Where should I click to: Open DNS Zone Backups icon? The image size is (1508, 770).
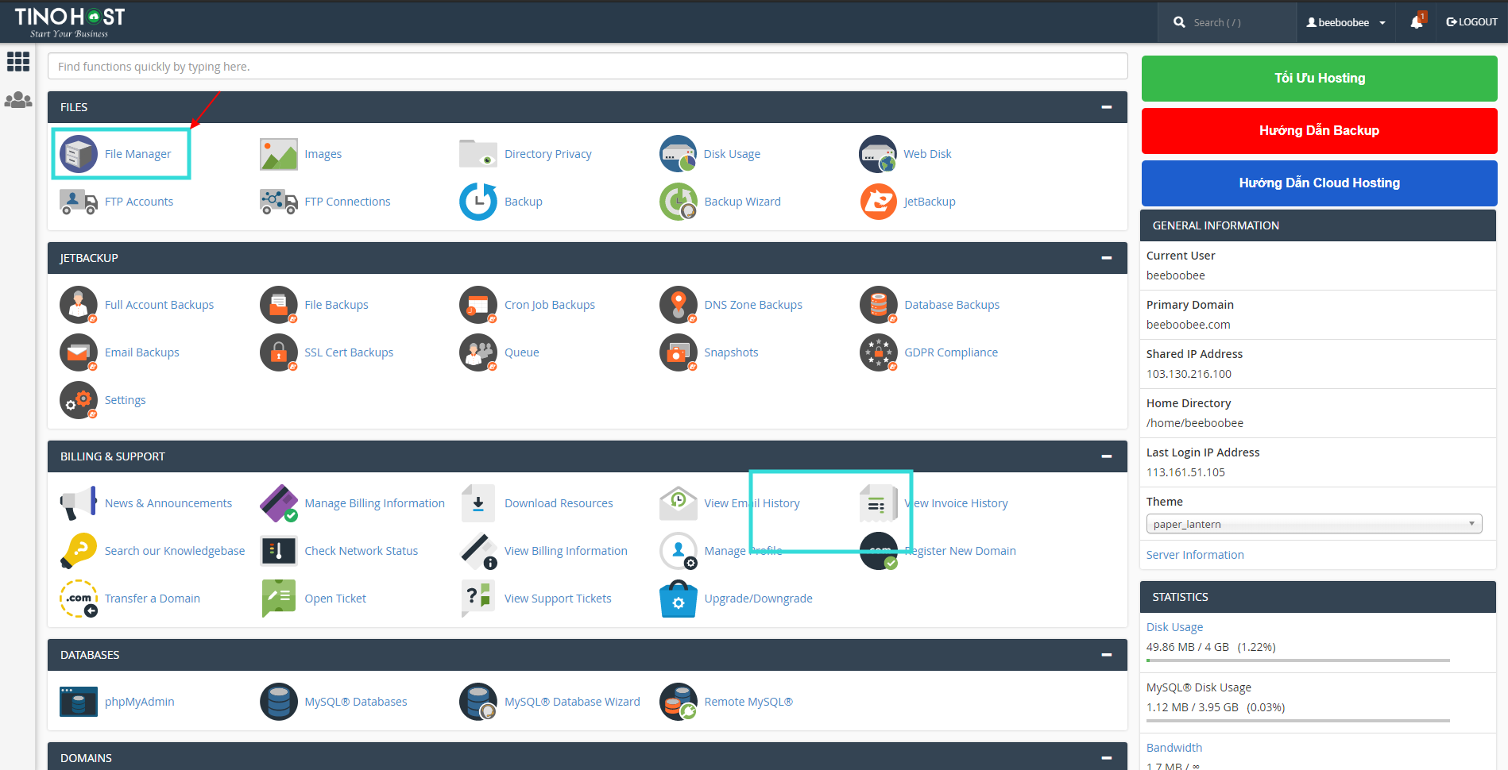[x=679, y=305]
